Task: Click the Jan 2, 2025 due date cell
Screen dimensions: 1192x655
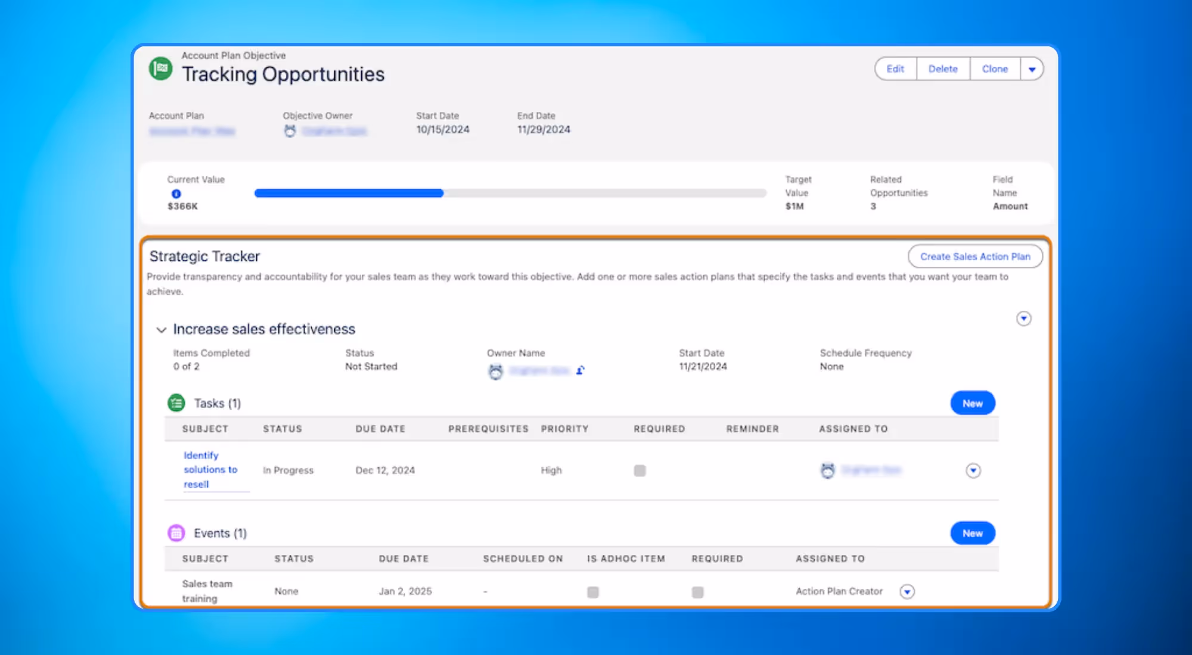Action: (405, 591)
